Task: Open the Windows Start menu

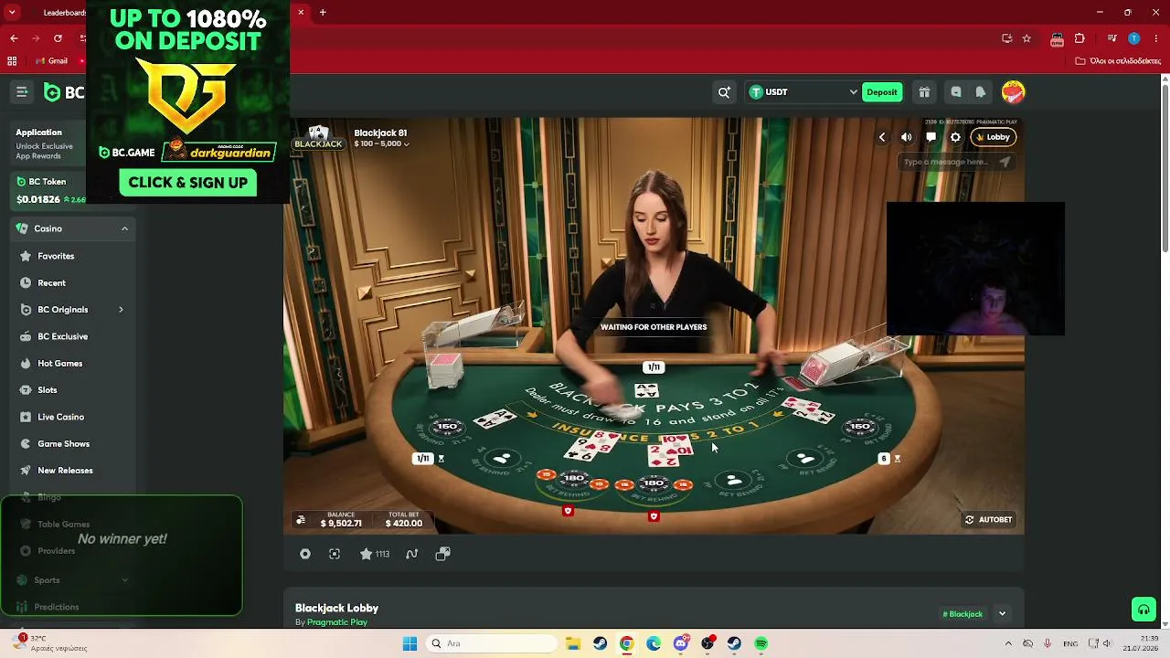Action: pyautogui.click(x=409, y=643)
